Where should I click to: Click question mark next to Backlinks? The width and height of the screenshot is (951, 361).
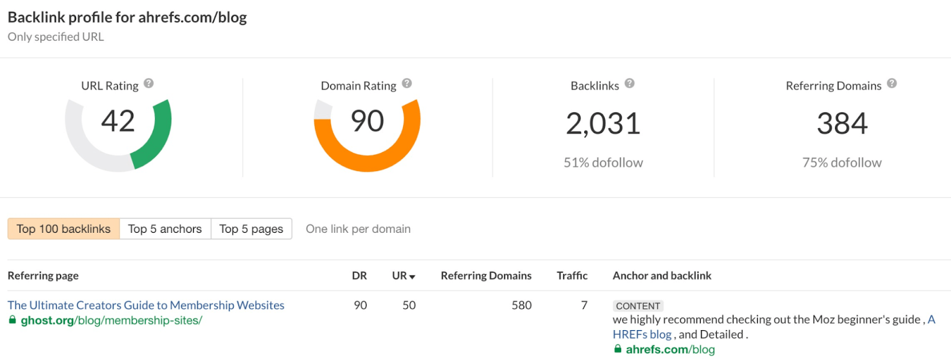click(629, 84)
